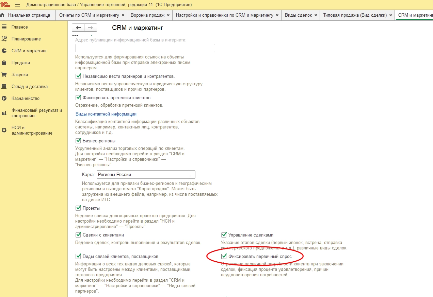
Task: Toggle the Проекты checkbox
Action: click(78, 208)
